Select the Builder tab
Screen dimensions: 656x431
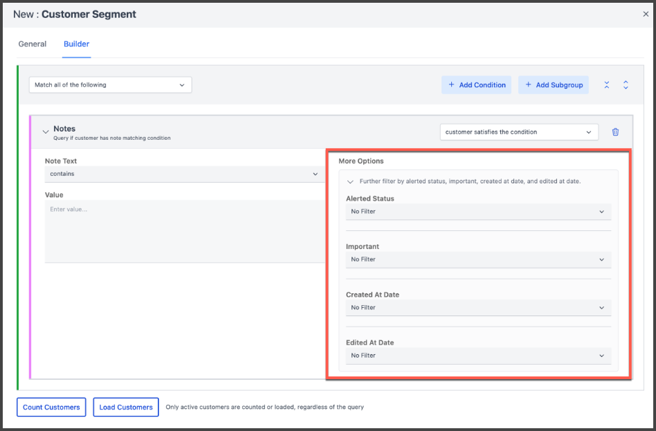click(76, 44)
